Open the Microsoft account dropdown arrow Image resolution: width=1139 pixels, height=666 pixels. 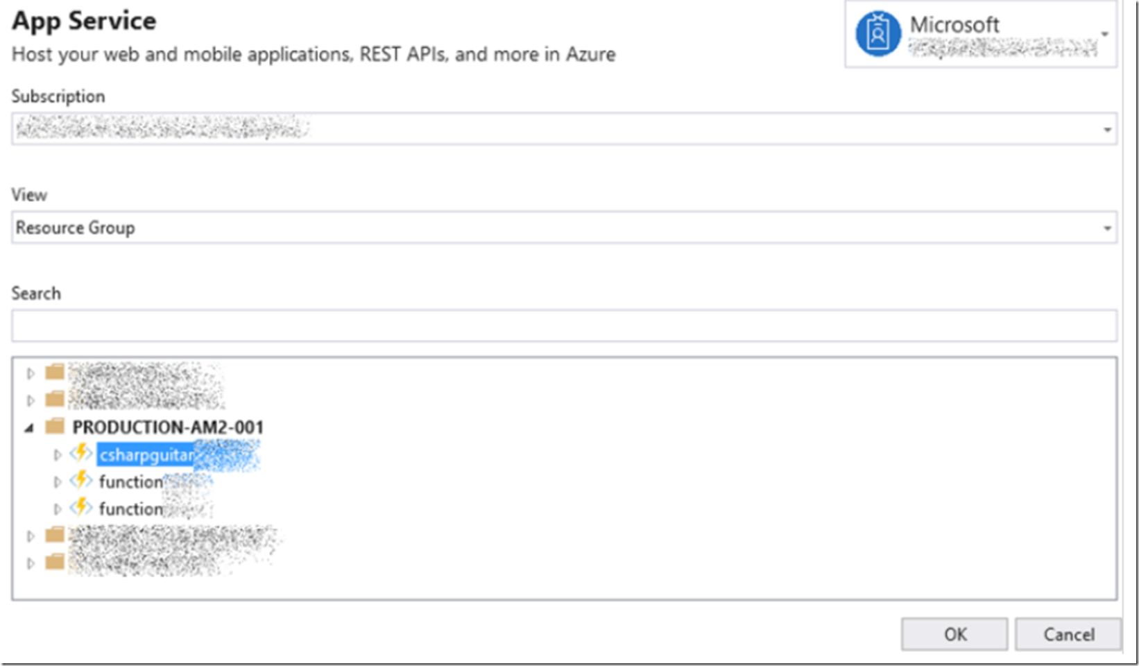pyautogui.click(x=1104, y=34)
